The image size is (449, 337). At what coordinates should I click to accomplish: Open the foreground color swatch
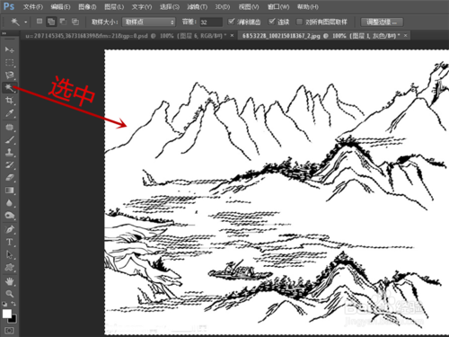[7, 314]
